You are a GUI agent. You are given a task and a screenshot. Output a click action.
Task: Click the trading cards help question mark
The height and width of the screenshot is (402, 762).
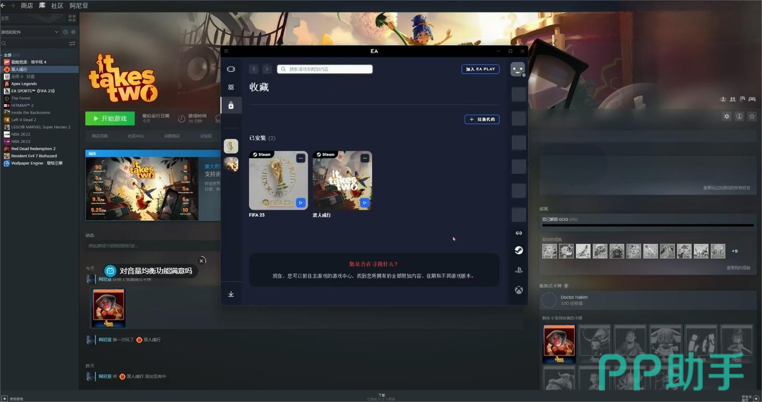click(566, 286)
